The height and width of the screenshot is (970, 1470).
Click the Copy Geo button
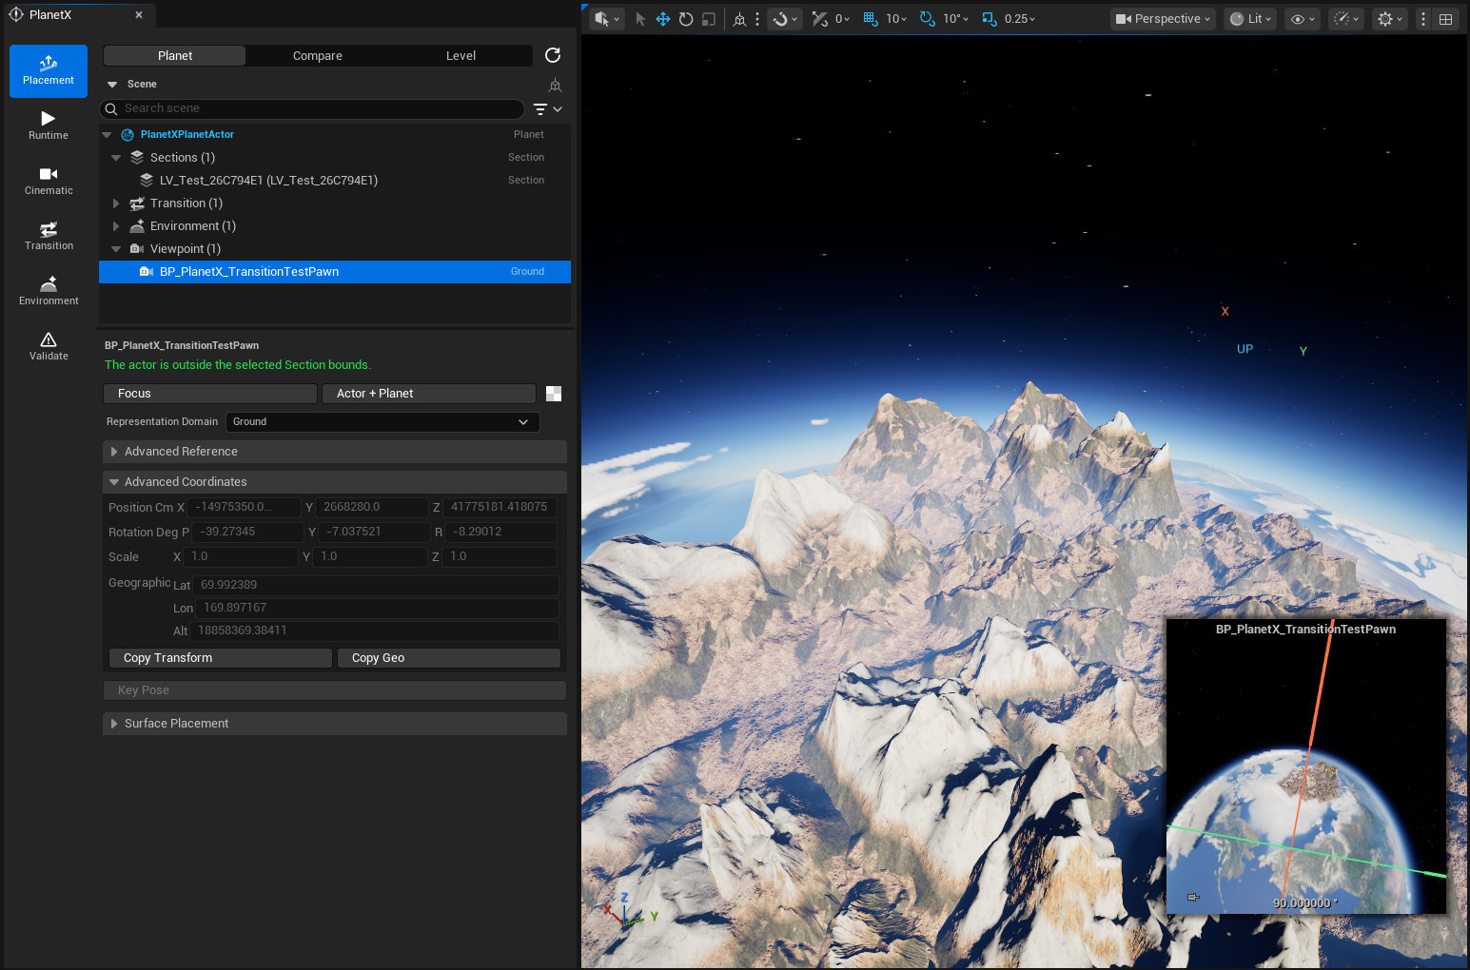coord(449,658)
